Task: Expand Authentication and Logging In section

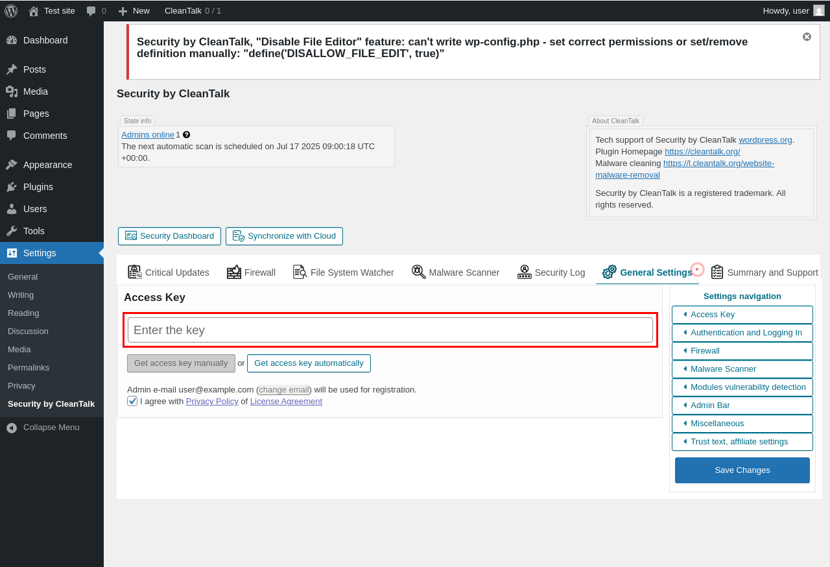Action: coord(742,333)
